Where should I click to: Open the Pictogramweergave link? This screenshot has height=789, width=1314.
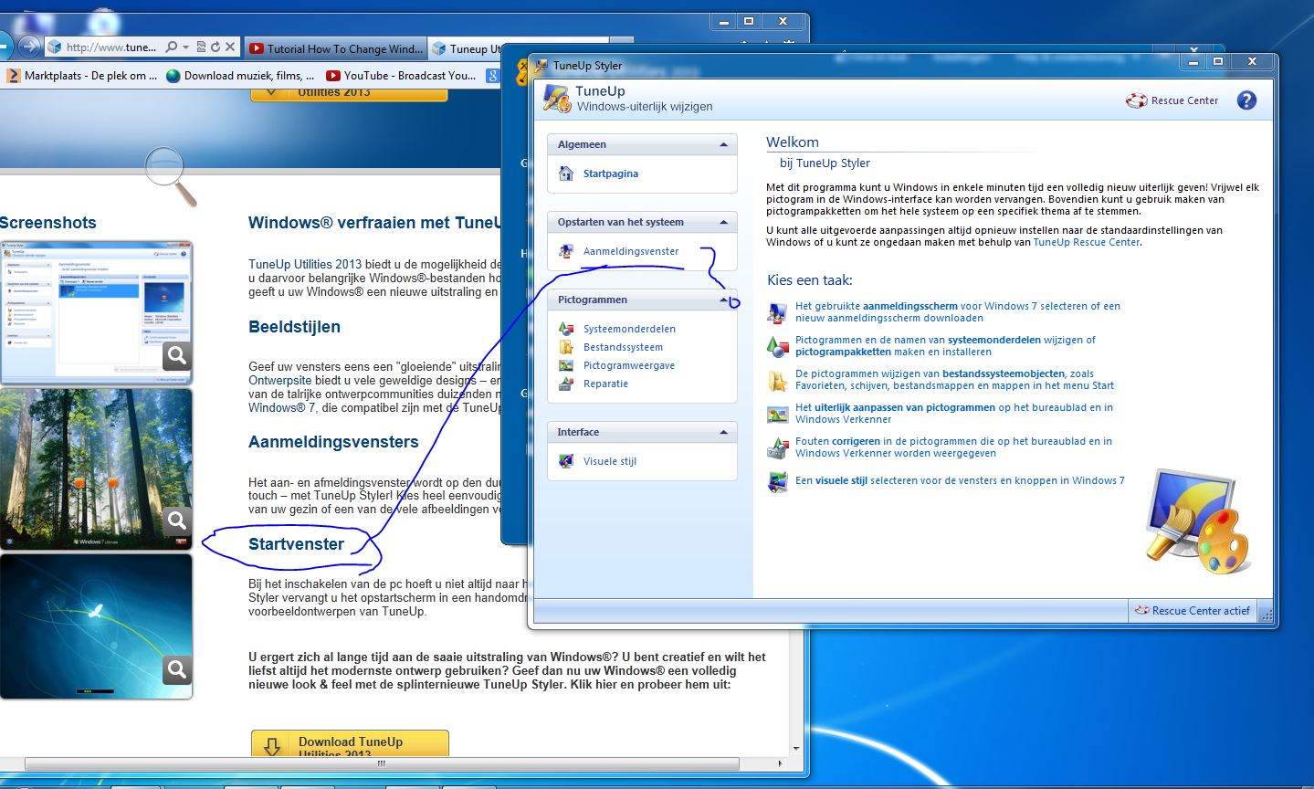pyautogui.click(x=629, y=365)
